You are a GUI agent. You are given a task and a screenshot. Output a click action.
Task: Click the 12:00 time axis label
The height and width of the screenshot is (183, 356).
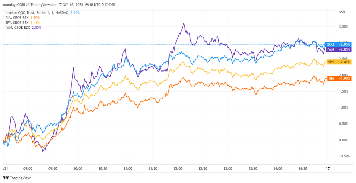[x=178, y=169]
